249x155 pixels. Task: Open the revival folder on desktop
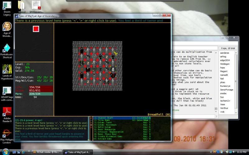21,7
